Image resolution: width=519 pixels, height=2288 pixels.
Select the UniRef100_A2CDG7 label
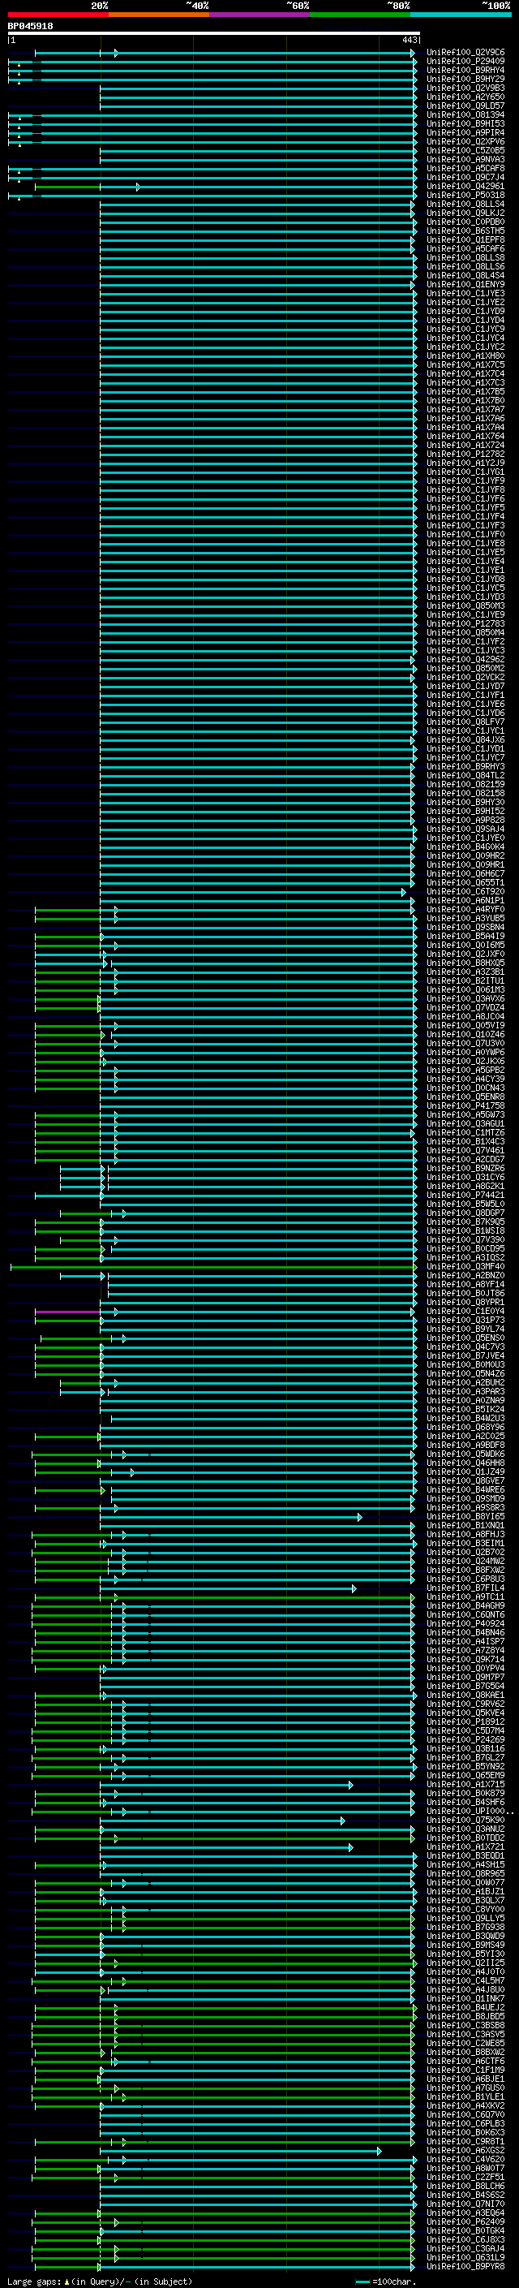[465, 1159]
